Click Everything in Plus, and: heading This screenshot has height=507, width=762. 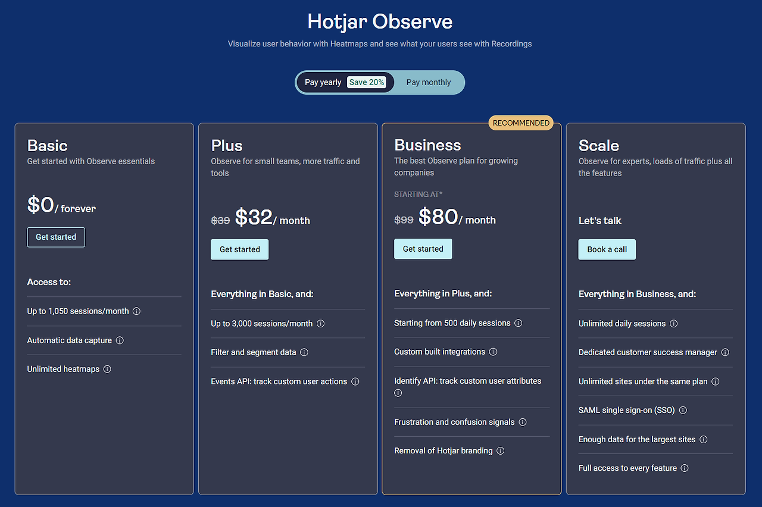click(443, 293)
